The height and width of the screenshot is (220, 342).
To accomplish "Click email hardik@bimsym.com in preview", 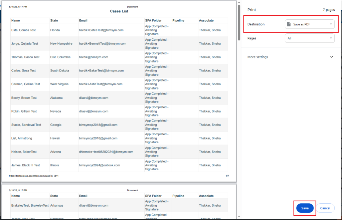I will 94,57.
